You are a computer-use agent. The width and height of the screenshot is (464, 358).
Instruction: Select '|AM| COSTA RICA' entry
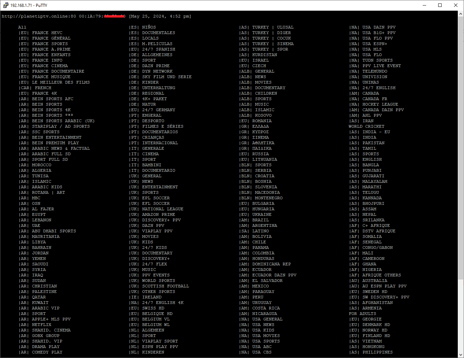click(x=260, y=308)
